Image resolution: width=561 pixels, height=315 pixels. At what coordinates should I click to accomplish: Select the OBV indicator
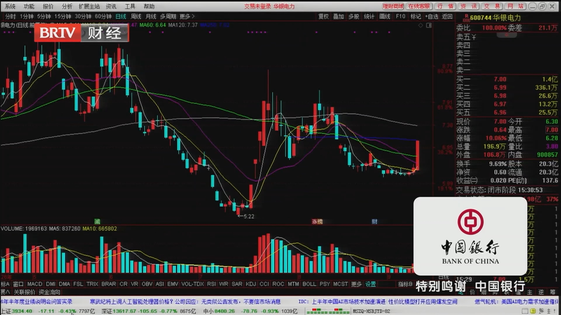147,284
